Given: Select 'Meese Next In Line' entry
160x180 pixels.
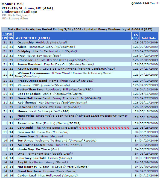Looking at the screenshot, I should 43,111.
